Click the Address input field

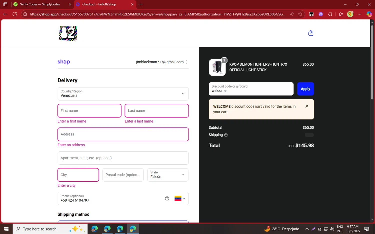click(123, 134)
